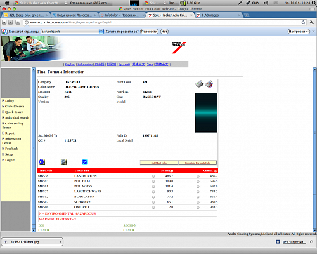
Task: Select Mass radio button for LASURSCHWARZ
Action: (153, 192)
